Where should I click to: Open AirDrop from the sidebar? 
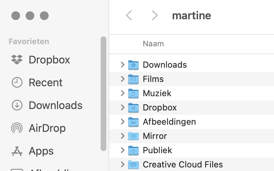[47, 128]
